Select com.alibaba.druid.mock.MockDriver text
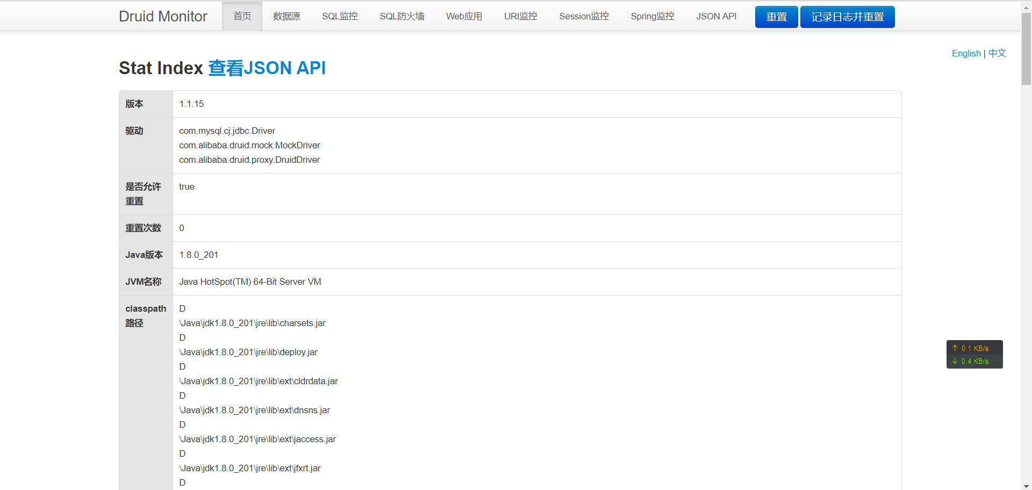 click(x=249, y=145)
